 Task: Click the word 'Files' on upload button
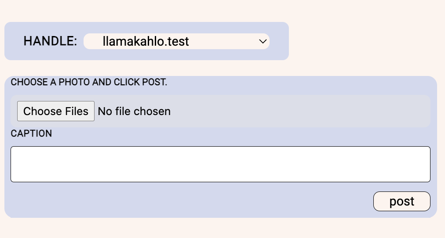pos(77,111)
